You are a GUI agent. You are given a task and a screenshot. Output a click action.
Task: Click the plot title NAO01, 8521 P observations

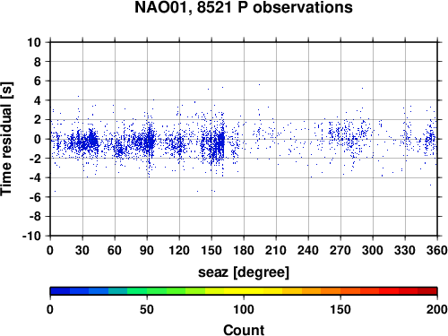tap(244, 7)
